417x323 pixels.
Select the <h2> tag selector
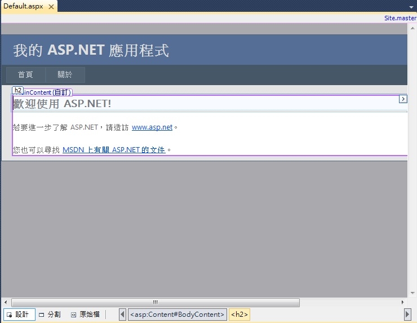239,315
